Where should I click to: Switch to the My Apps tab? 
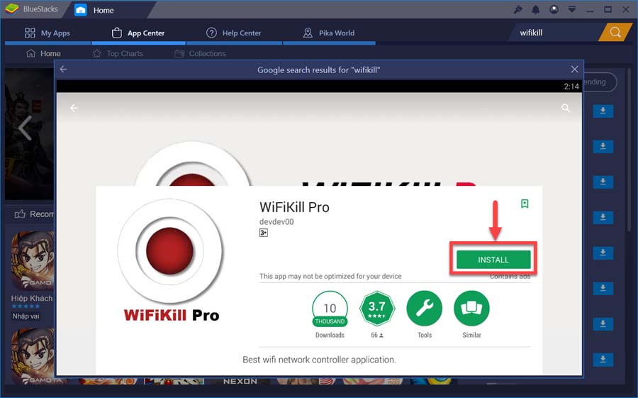[x=47, y=33]
